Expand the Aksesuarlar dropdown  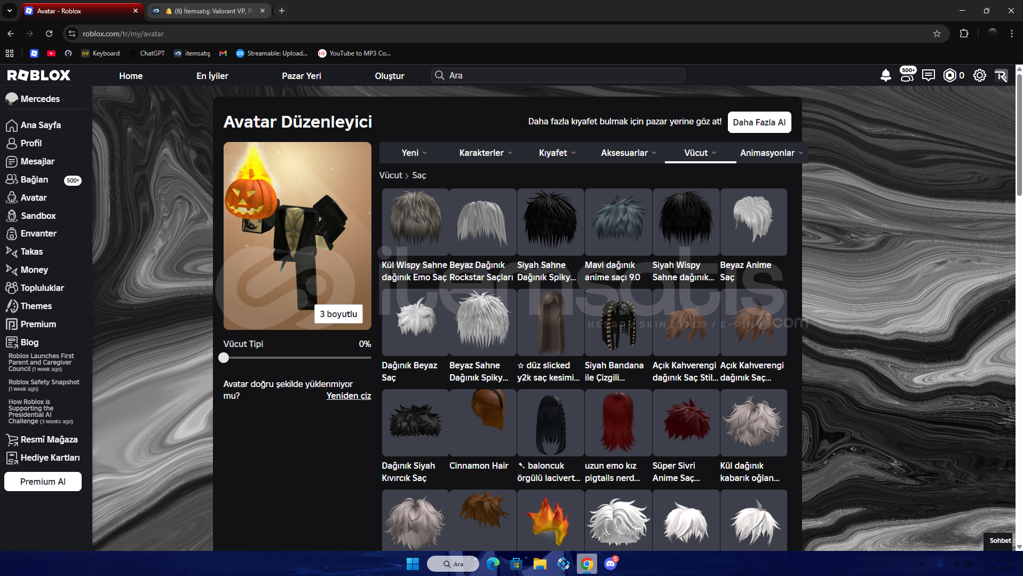629,153
